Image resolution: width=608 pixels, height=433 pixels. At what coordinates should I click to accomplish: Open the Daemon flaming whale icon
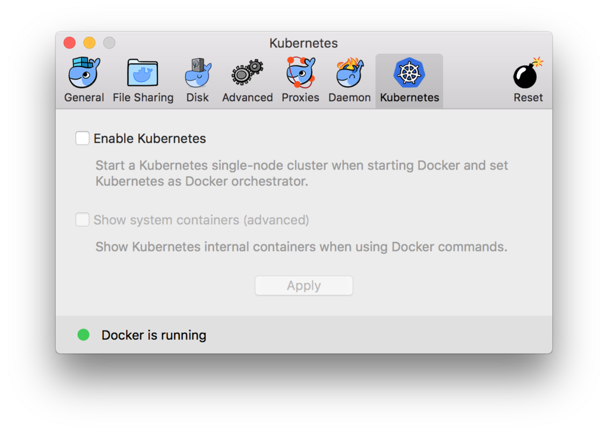click(x=349, y=72)
